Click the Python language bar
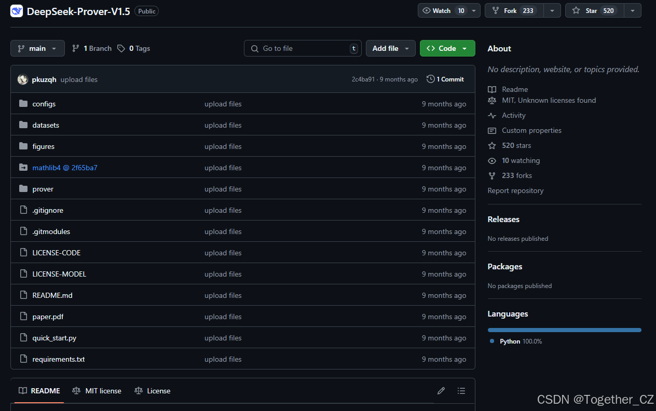Image resolution: width=656 pixels, height=411 pixels. (565, 330)
